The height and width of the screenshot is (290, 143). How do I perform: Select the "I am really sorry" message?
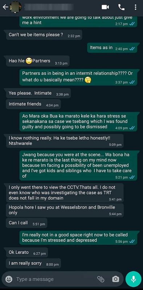tap(33, 264)
